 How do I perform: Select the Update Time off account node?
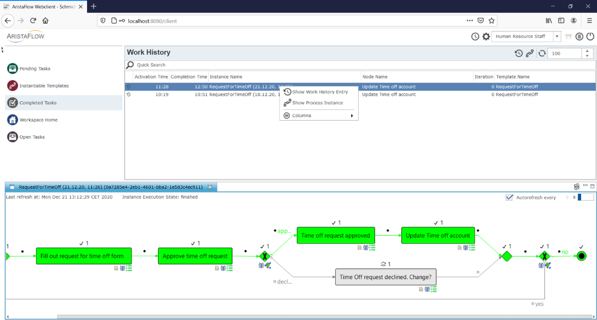click(x=438, y=235)
